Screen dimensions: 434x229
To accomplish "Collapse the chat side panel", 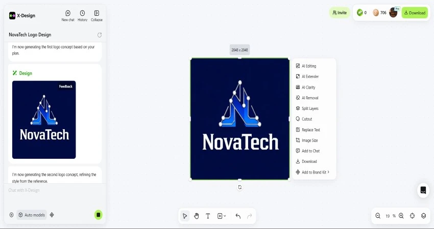I will pyautogui.click(x=97, y=16).
